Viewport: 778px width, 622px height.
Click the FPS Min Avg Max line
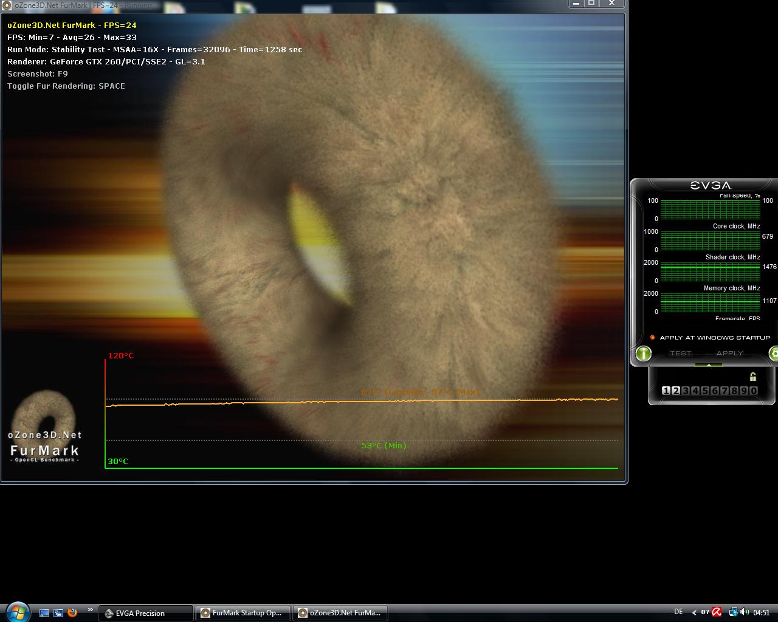point(72,37)
